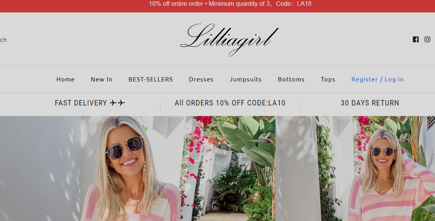Open the Facebook page icon
This screenshot has height=221, width=435.
tap(416, 40)
